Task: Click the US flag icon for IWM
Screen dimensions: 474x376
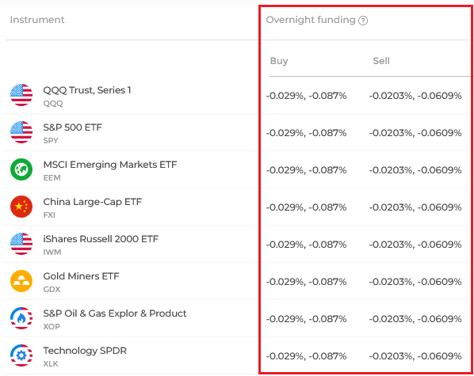Action: 21,244
